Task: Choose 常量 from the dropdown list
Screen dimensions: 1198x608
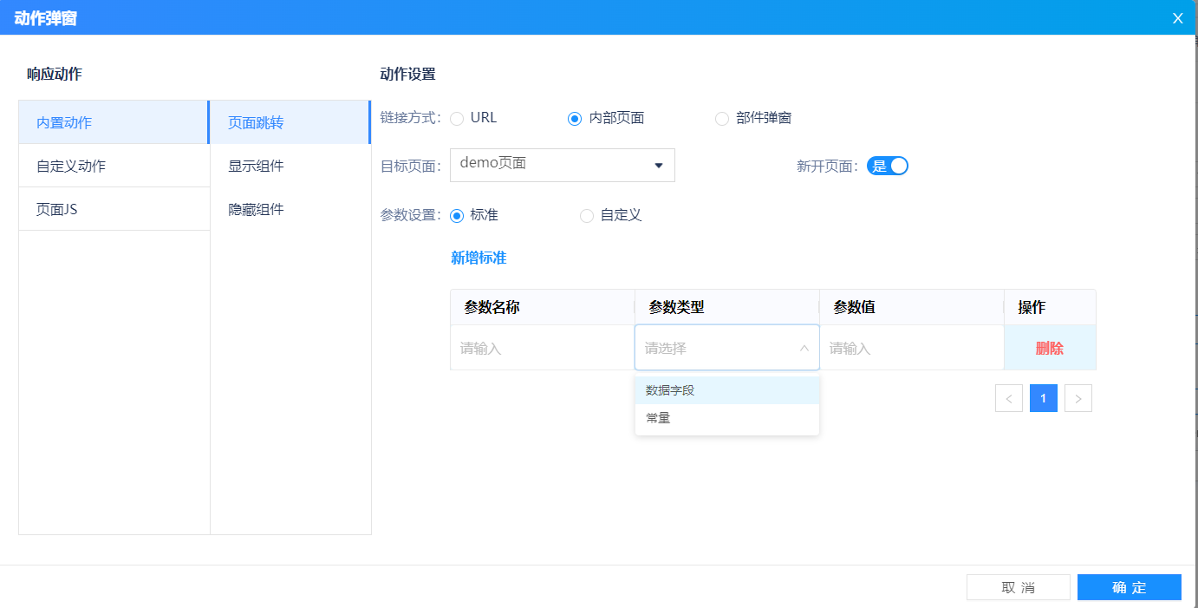Action: pyautogui.click(x=727, y=418)
